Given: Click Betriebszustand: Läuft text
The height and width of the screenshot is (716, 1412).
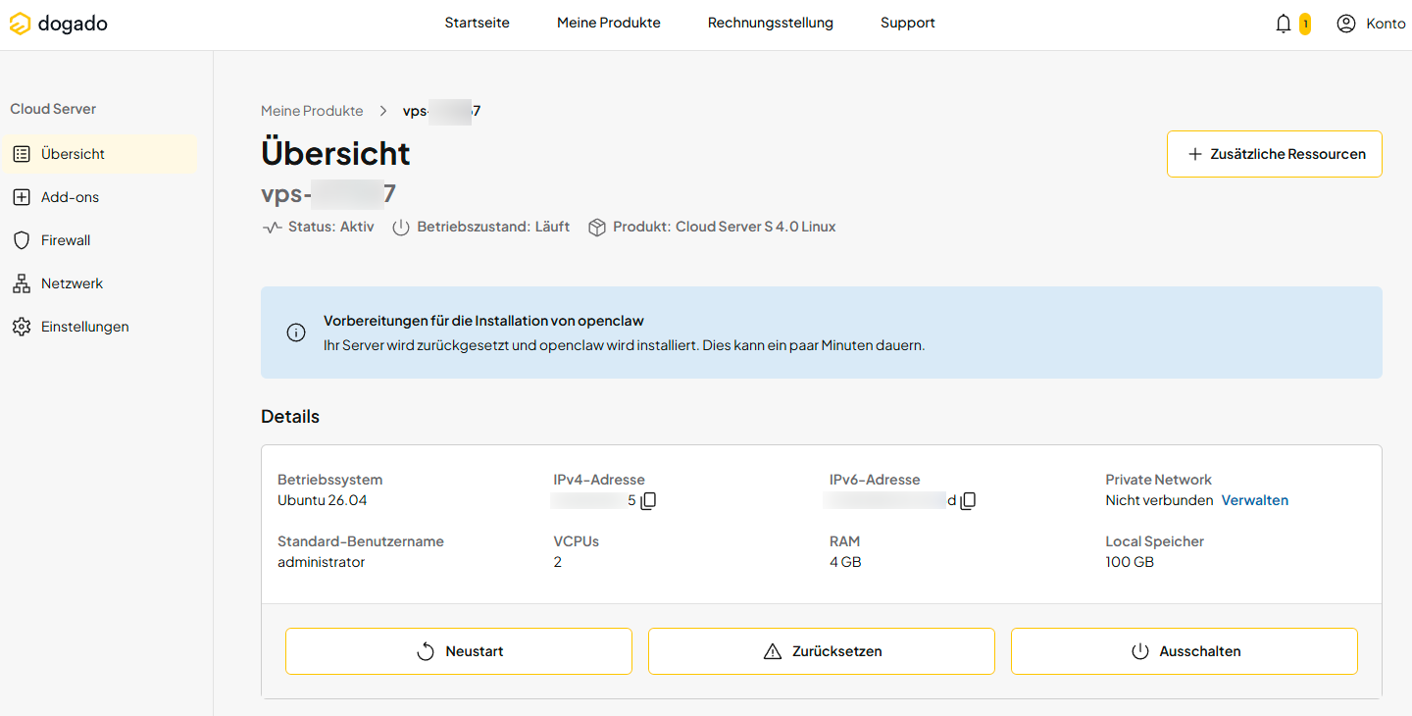Looking at the screenshot, I should (493, 227).
